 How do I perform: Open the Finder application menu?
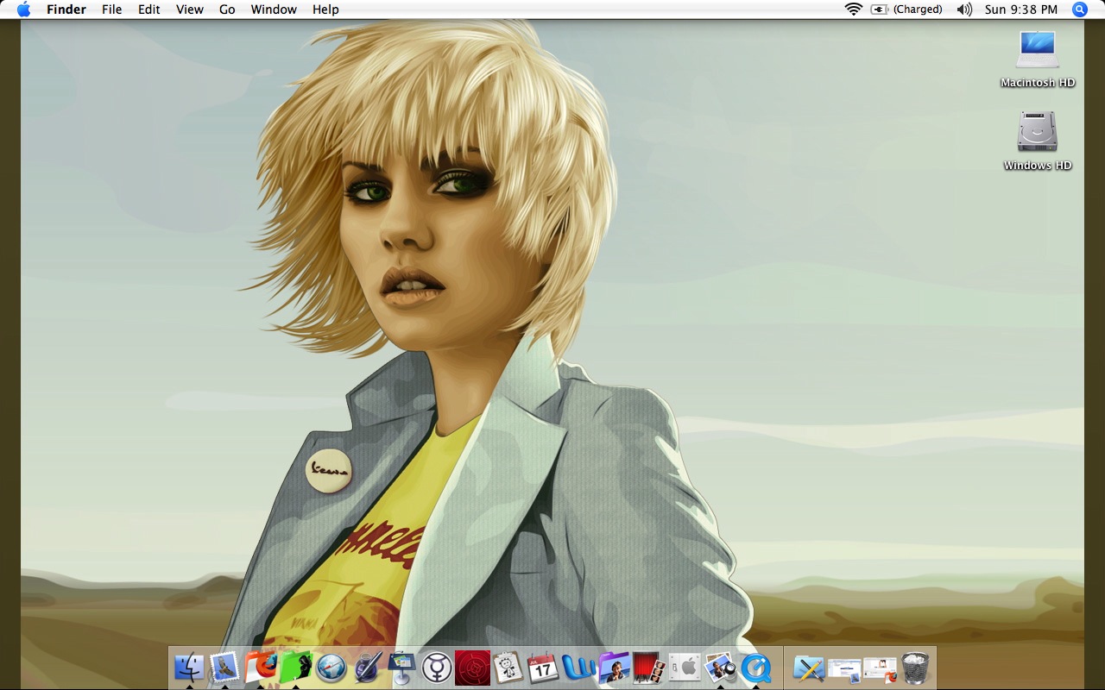(x=66, y=9)
